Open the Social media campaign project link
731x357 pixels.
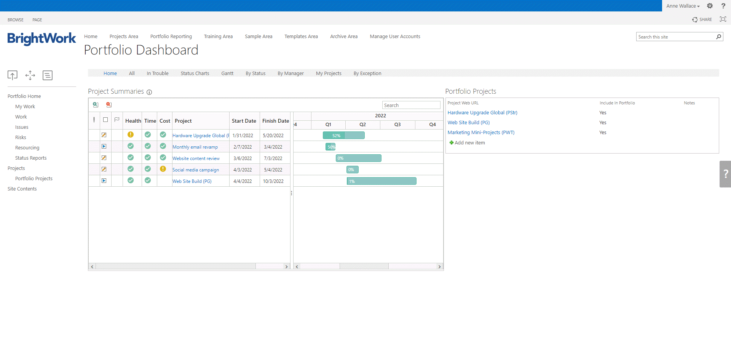pyautogui.click(x=196, y=170)
